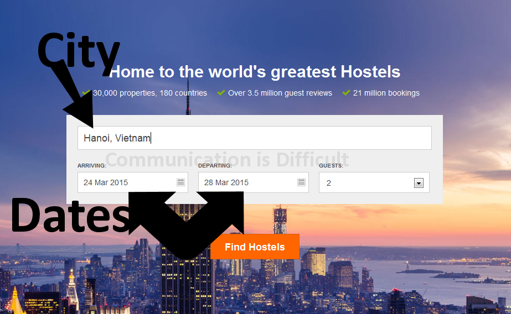This screenshot has height=314, width=511.
Task: Click the Find Hostels button
Action: pos(255,247)
